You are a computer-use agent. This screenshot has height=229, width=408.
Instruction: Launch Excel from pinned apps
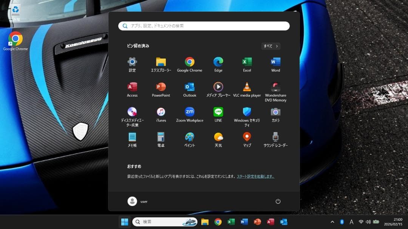tap(247, 65)
